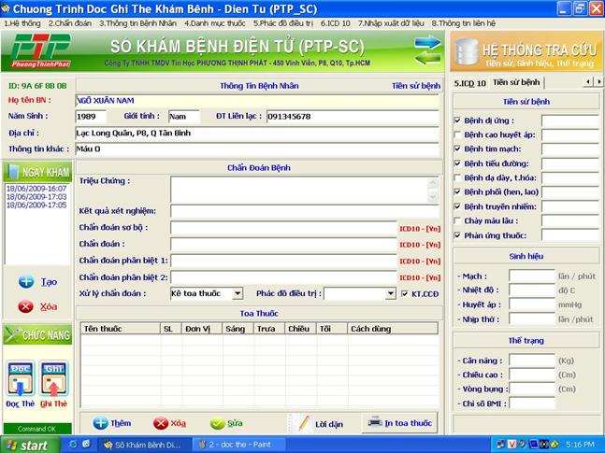
Task: Select exam date 18/06/2009-17:03
Action: [x=36, y=197]
